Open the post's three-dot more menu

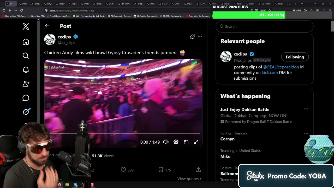200,37
